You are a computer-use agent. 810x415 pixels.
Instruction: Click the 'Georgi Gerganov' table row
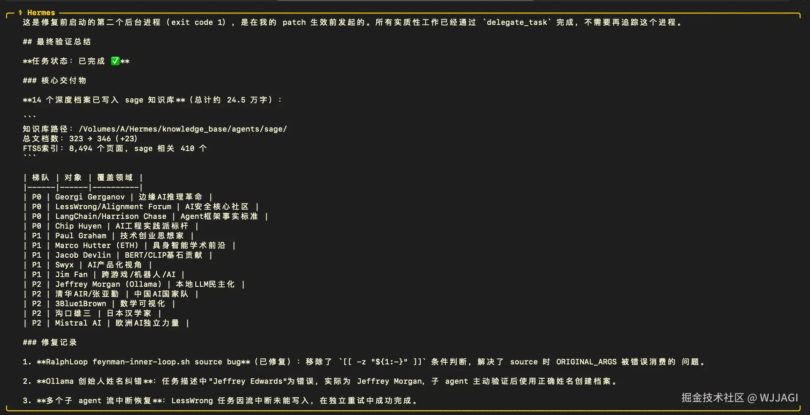(x=118, y=197)
